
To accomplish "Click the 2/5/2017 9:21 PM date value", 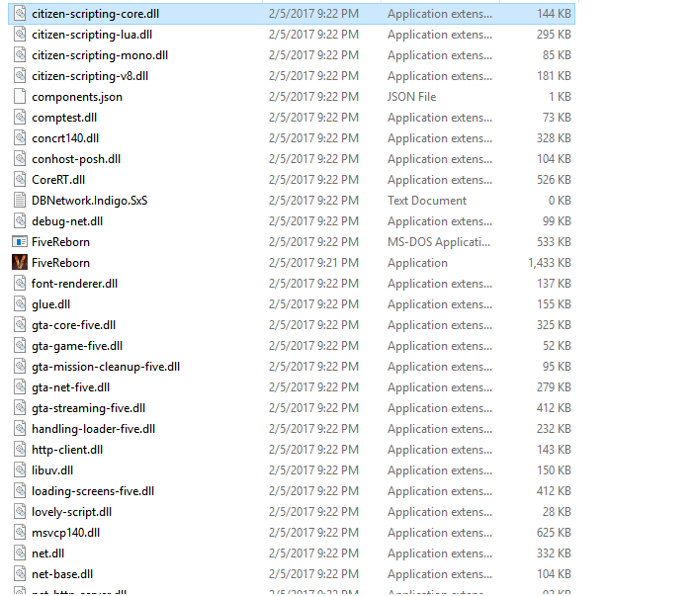I will click(313, 263).
